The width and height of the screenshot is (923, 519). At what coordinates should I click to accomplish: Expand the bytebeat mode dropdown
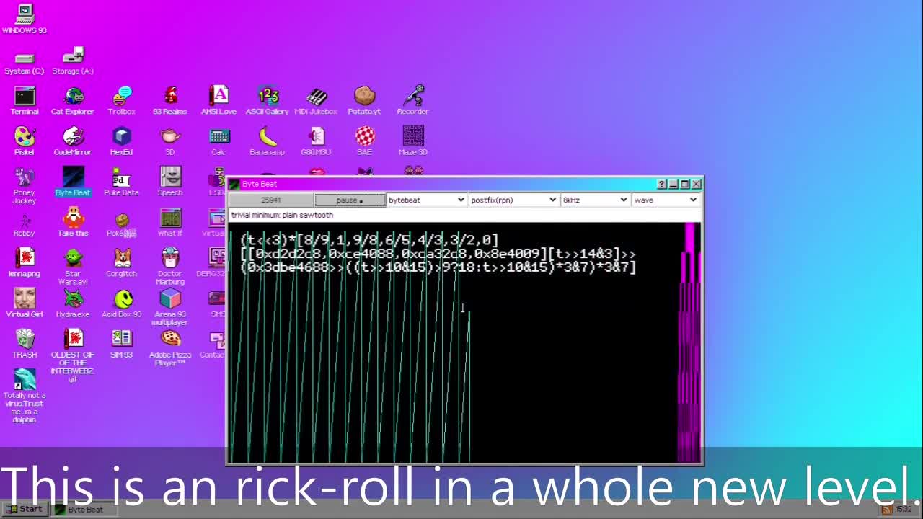[x=426, y=200]
